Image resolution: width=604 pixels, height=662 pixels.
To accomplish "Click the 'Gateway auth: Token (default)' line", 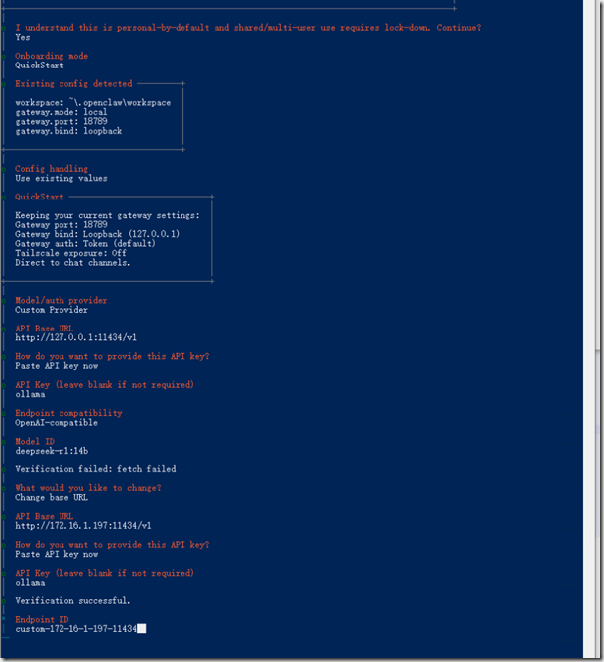I will [85, 243].
